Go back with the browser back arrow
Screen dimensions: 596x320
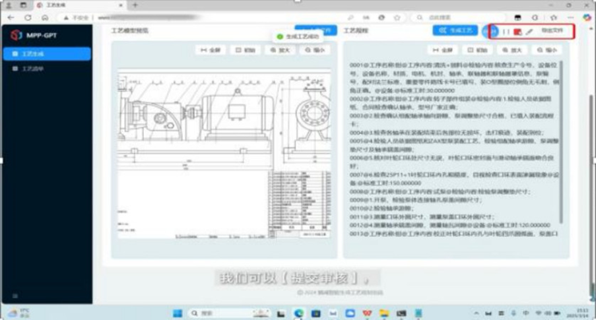11,17
